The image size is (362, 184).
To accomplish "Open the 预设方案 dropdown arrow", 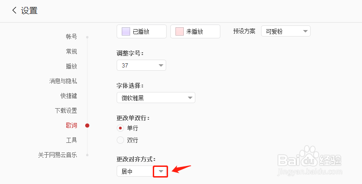I will tap(305, 31).
